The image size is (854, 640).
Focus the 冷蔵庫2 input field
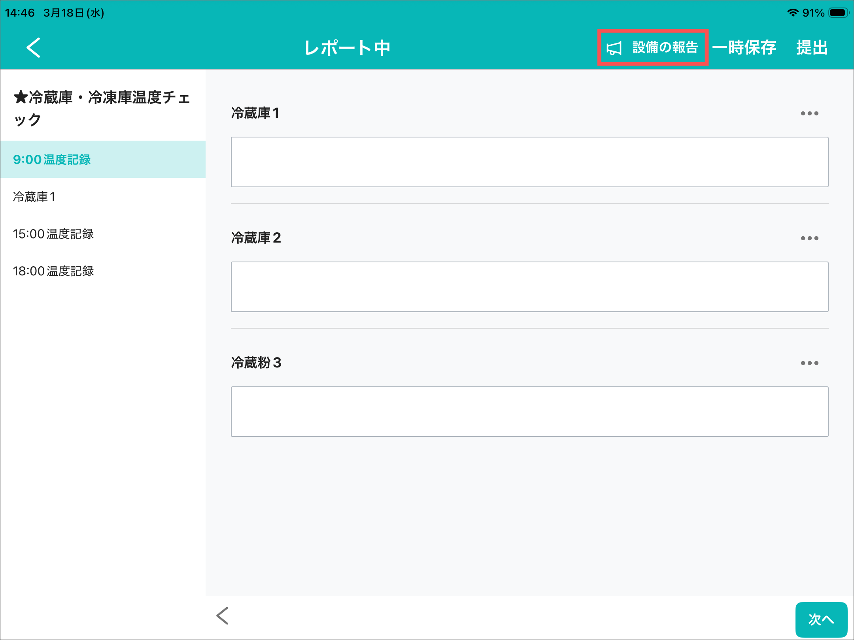point(529,287)
